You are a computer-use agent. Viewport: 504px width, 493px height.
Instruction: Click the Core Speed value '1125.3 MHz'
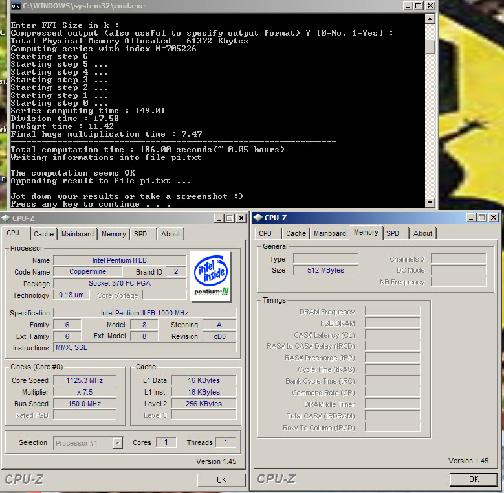(85, 380)
